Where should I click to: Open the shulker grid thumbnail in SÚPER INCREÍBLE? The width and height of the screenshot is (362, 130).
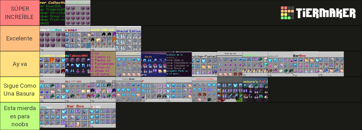[78, 13]
